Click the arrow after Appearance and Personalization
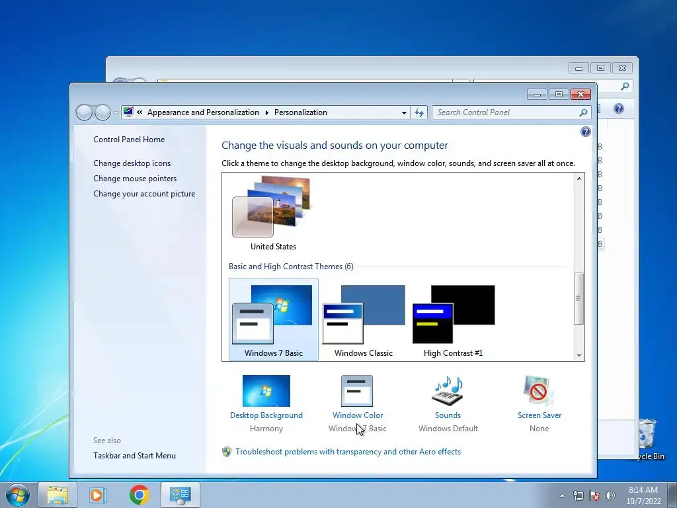 point(267,112)
